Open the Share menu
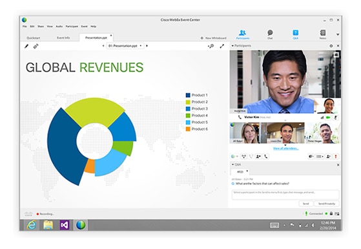The height and width of the screenshot is (249, 361). [x=41, y=27]
